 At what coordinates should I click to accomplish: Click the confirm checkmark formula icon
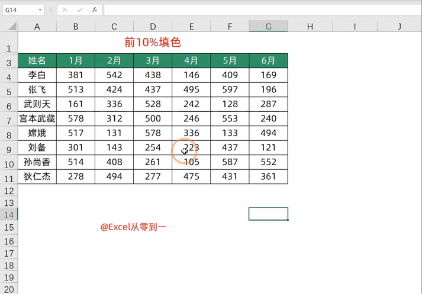(x=80, y=10)
